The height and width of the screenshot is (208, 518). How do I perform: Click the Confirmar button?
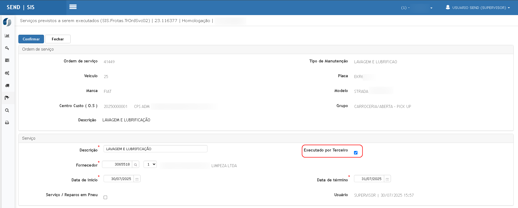click(31, 39)
